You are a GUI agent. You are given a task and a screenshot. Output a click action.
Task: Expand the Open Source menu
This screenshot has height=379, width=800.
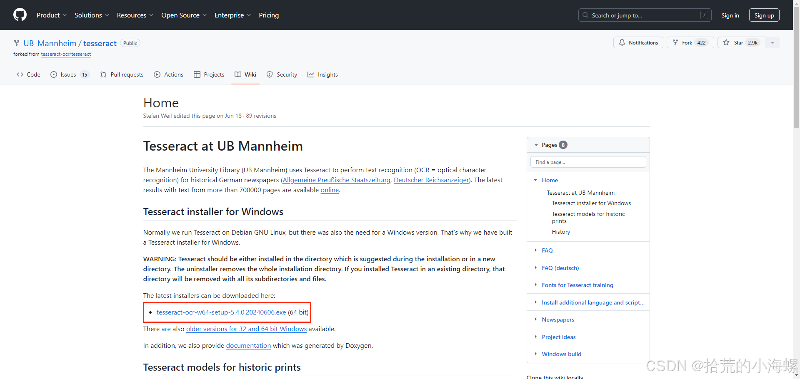click(184, 15)
